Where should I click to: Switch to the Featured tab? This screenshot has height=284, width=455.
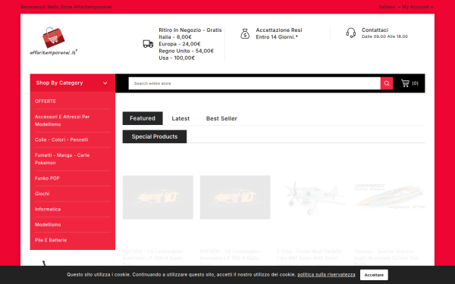[143, 118]
